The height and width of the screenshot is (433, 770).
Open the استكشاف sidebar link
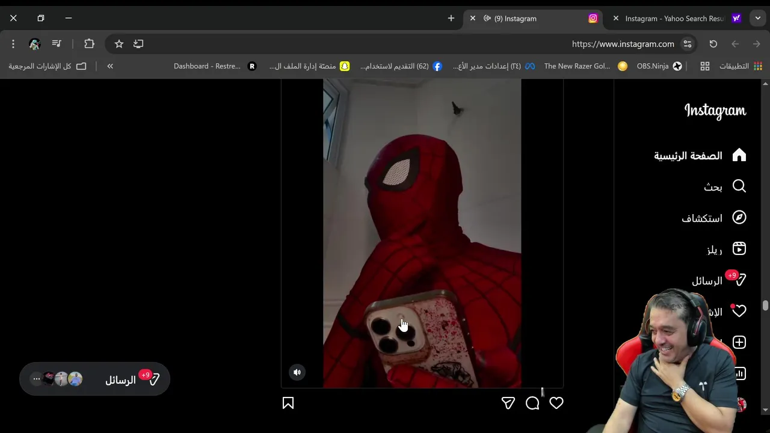tap(702, 218)
